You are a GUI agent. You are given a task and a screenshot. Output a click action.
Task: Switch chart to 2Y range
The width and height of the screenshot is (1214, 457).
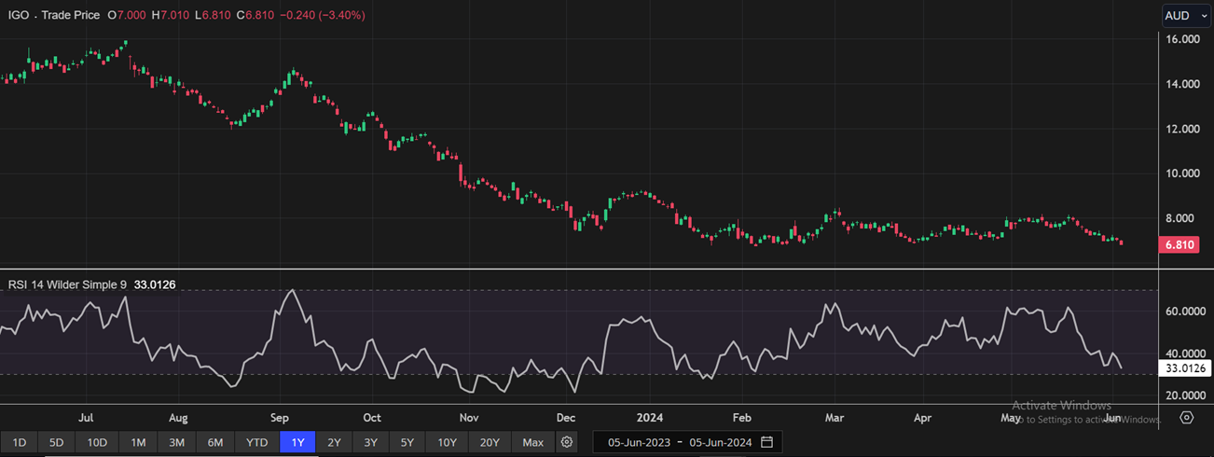(334, 441)
